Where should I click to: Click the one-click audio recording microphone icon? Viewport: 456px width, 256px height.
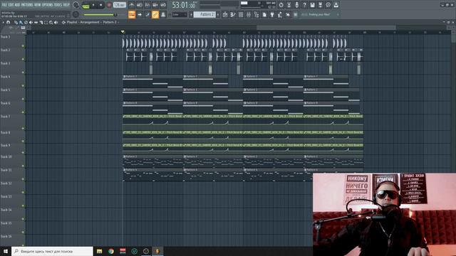296,5
